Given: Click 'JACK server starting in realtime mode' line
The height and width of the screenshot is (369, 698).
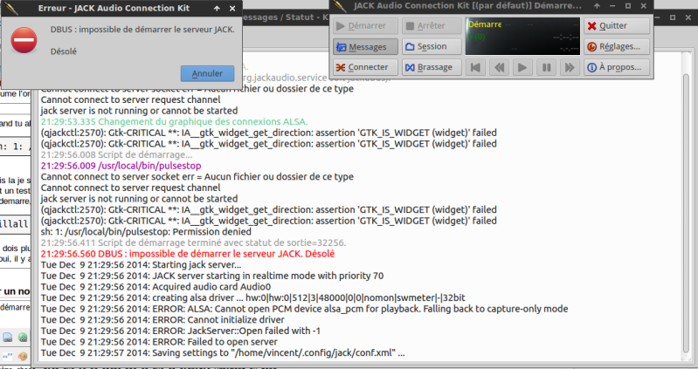Looking at the screenshot, I should [x=212, y=276].
